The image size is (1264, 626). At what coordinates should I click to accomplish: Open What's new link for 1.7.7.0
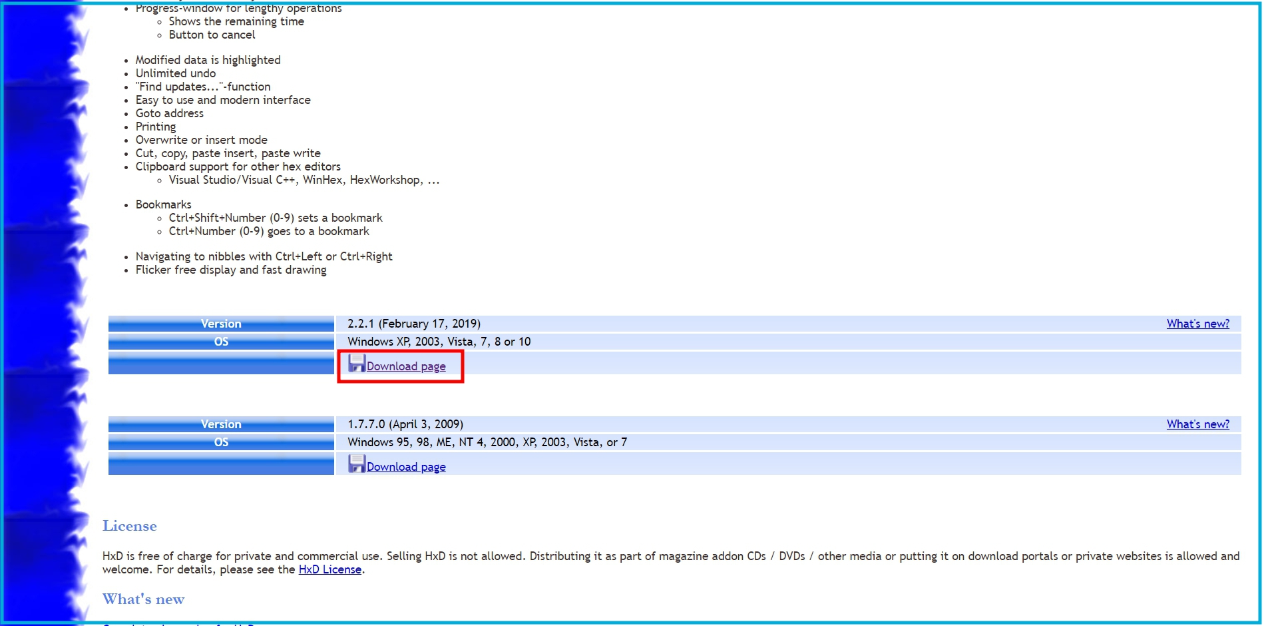[x=1197, y=424]
